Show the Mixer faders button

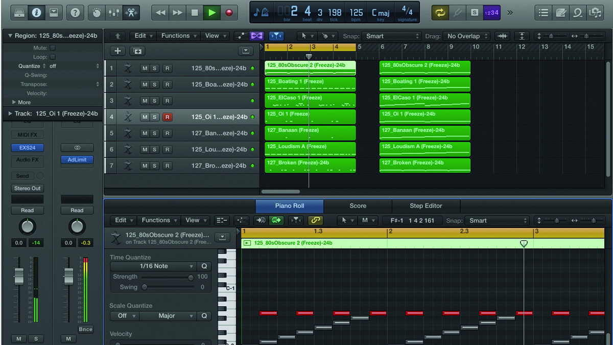click(113, 13)
